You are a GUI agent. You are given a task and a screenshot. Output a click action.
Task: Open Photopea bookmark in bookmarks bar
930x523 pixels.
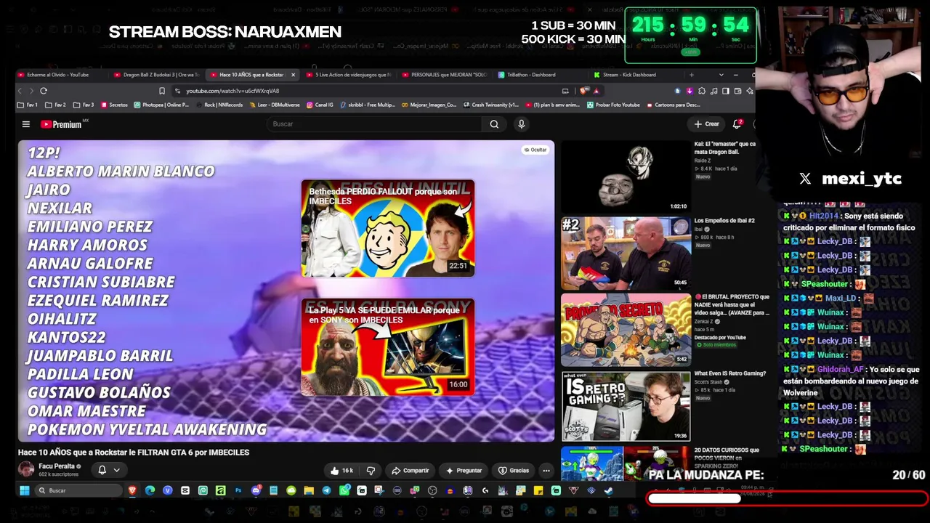click(x=161, y=105)
